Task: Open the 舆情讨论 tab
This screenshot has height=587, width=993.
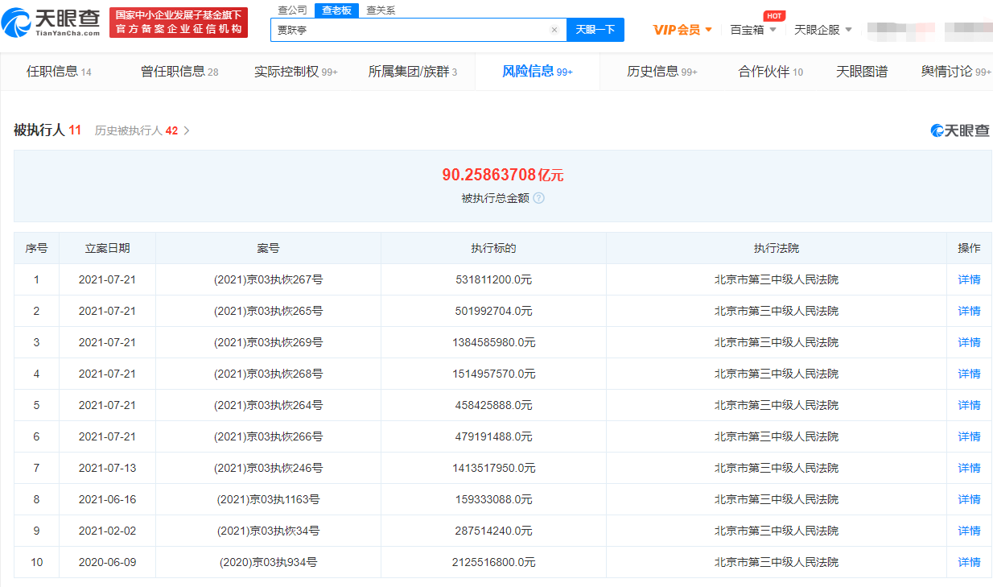Action: pos(956,72)
